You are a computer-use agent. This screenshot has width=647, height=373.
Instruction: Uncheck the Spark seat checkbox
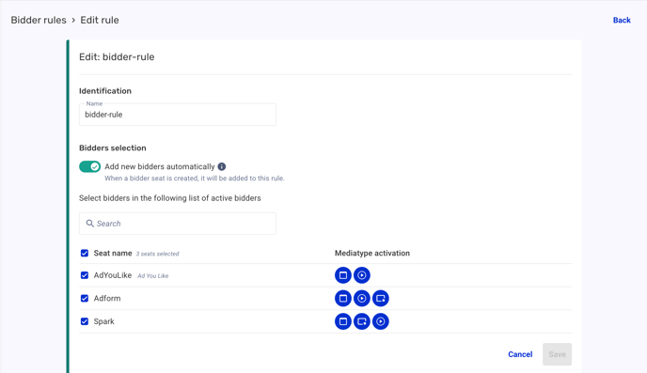85,321
